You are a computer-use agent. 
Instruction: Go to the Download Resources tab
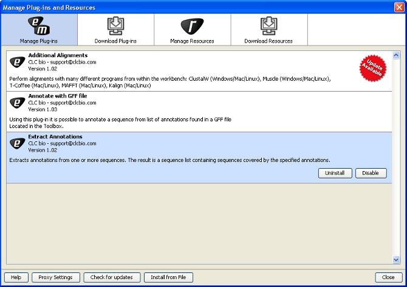(269, 30)
